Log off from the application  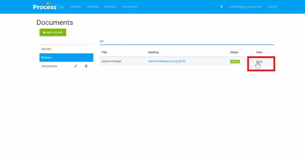tap(272, 7)
